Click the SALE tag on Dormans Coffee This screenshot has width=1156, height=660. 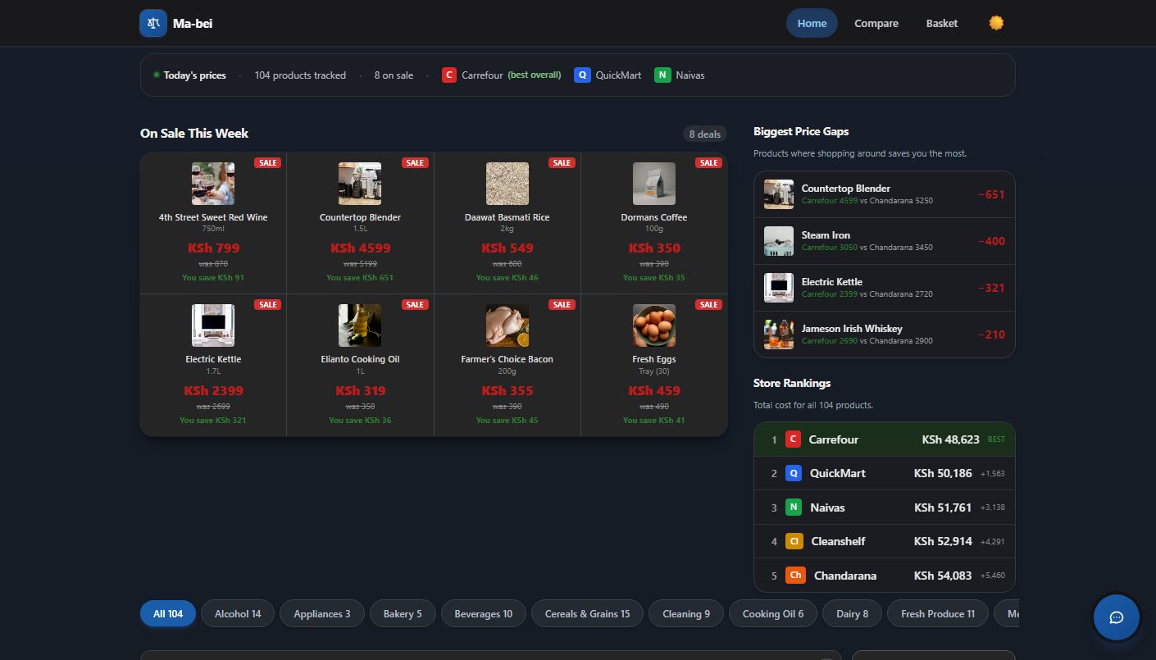708,162
